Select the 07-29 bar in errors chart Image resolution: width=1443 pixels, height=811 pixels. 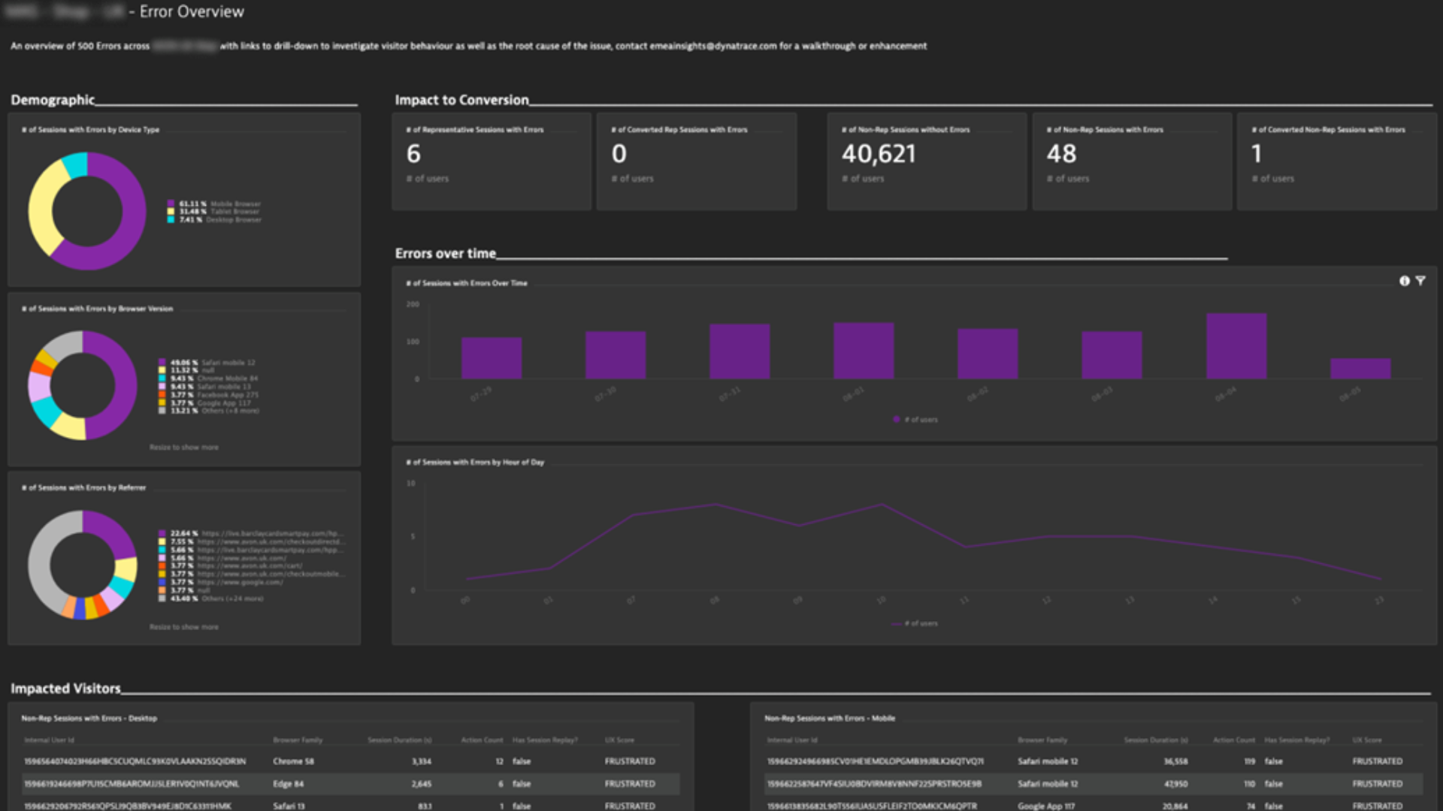[x=492, y=358]
